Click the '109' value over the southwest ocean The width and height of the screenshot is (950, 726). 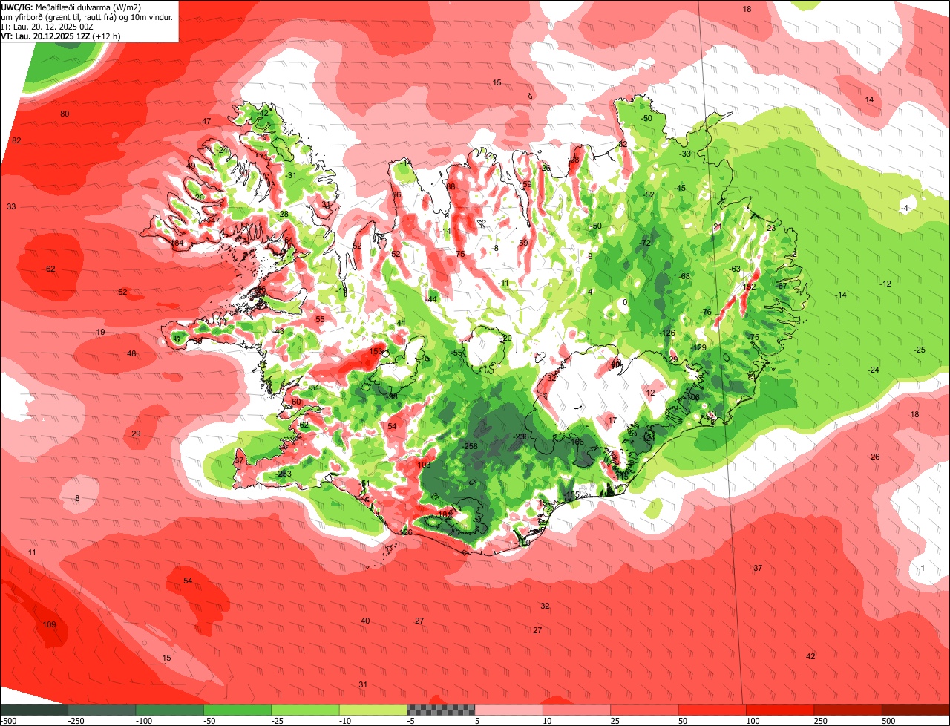tap(49, 624)
